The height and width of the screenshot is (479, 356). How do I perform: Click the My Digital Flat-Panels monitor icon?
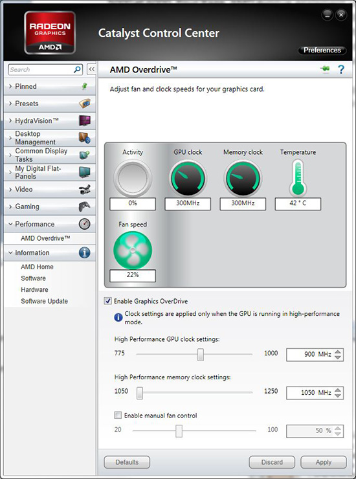(85, 172)
